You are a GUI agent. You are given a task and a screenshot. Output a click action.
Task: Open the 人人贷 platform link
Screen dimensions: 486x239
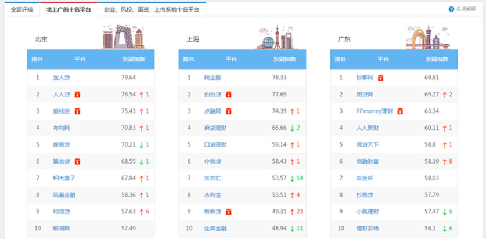click(x=62, y=95)
